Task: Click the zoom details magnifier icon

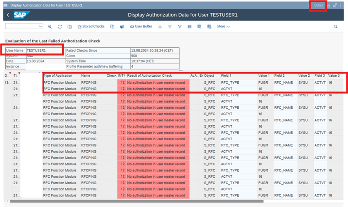Action: [50, 27]
